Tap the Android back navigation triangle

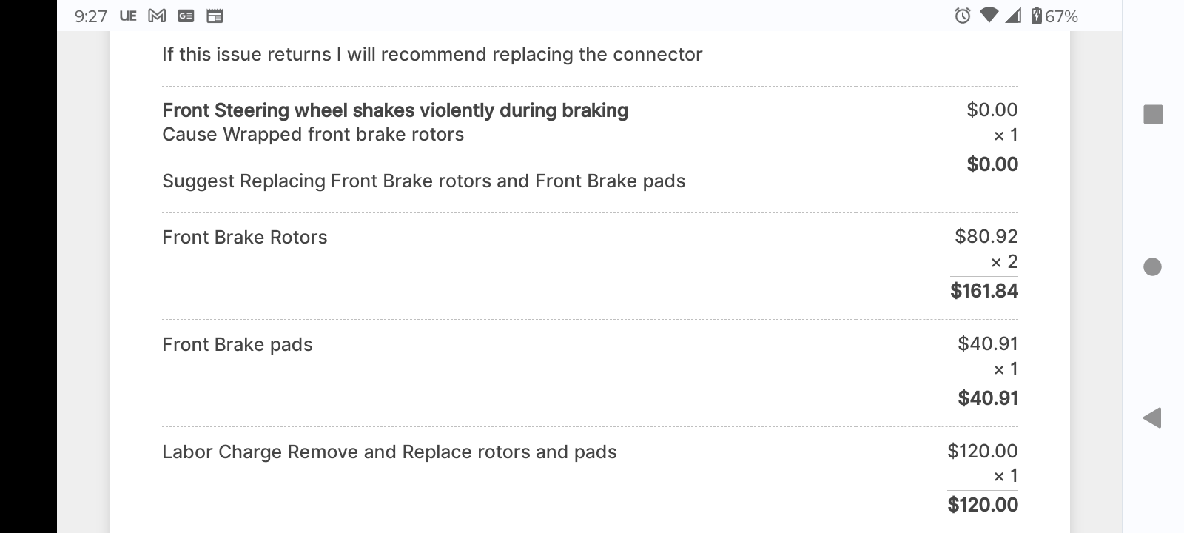coord(1152,418)
